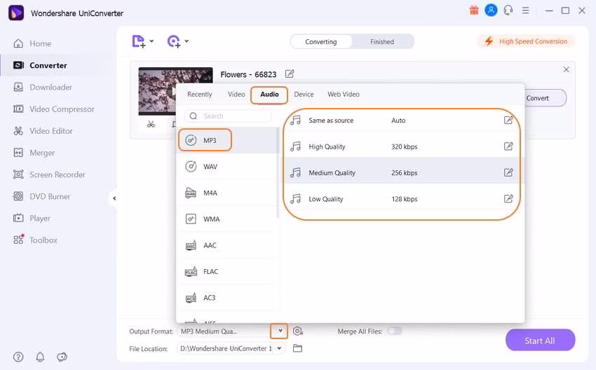Edit the Medium Quality preset
This screenshot has width=596, height=370.
(508, 172)
